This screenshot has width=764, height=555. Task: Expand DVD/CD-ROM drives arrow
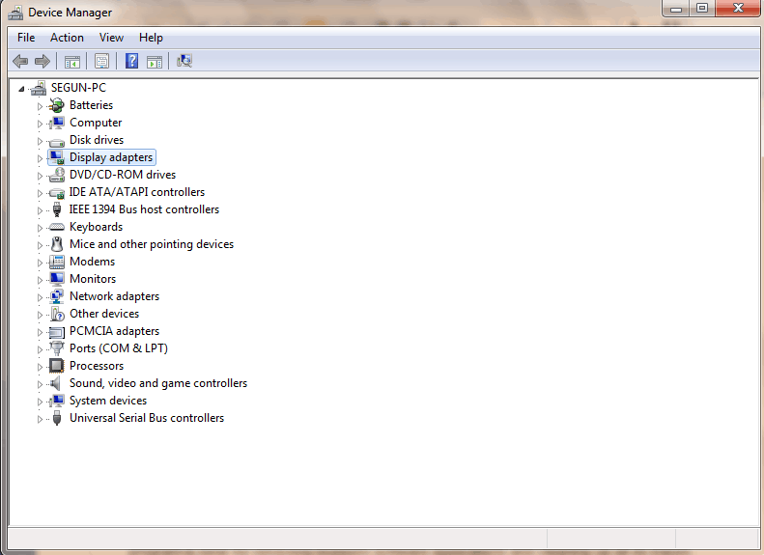coord(40,176)
